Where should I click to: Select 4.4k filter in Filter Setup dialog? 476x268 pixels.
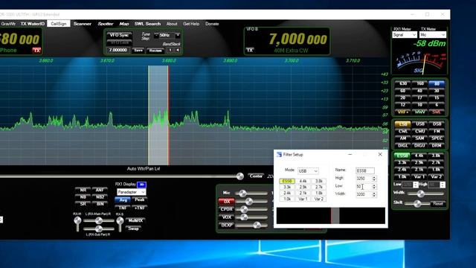click(303, 181)
